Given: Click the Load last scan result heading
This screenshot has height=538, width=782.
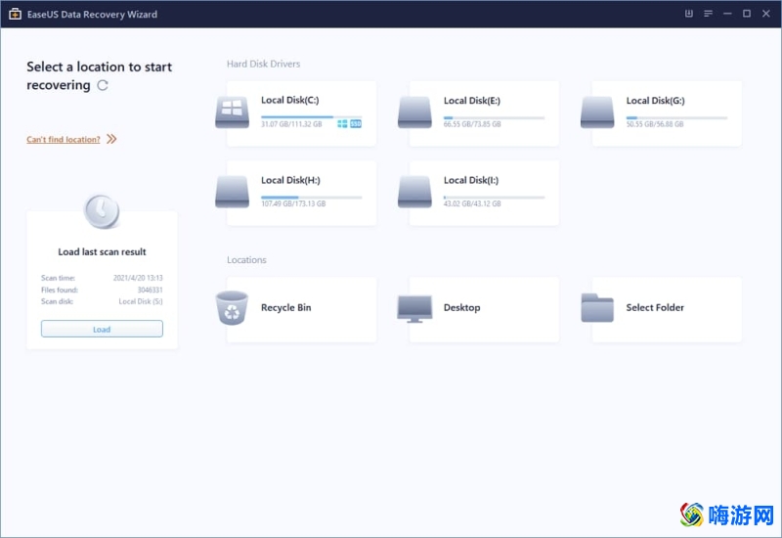Looking at the screenshot, I should pos(102,252).
